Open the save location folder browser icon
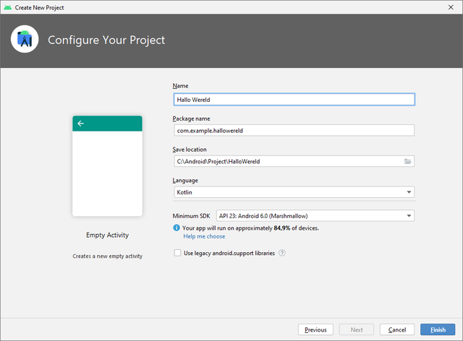Image resolution: width=463 pixels, height=341 pixels. 407,161
